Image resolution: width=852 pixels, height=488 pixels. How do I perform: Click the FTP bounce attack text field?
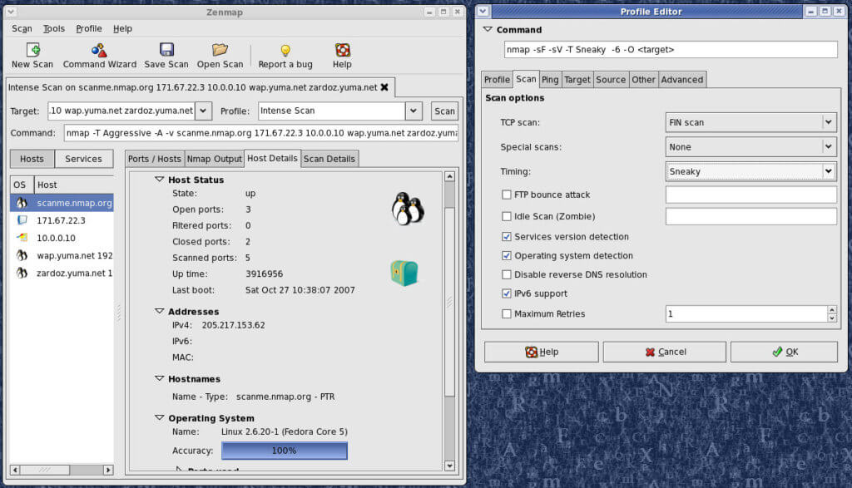point(751,195)
